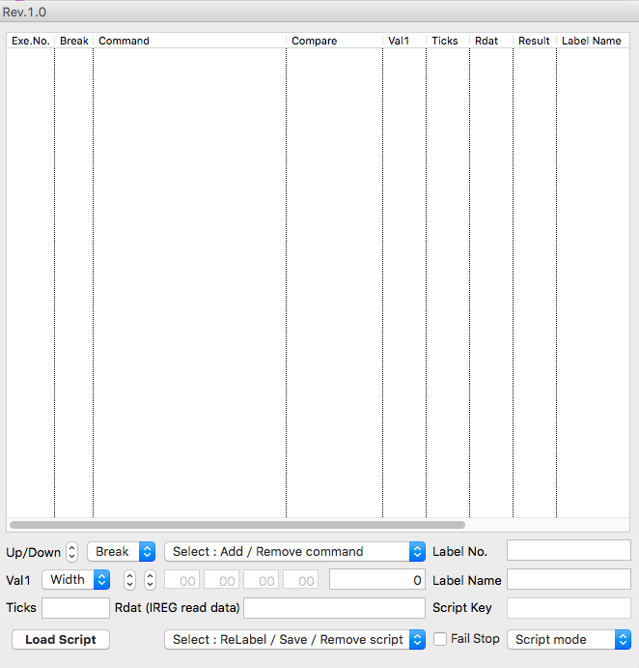Screen dimensions: 639x668
Task: Click the Command column header
Action: 190,41
